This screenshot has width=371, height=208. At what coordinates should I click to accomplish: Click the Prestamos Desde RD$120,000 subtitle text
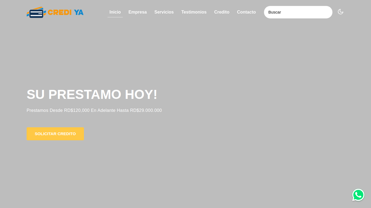[x=94, y=110]
